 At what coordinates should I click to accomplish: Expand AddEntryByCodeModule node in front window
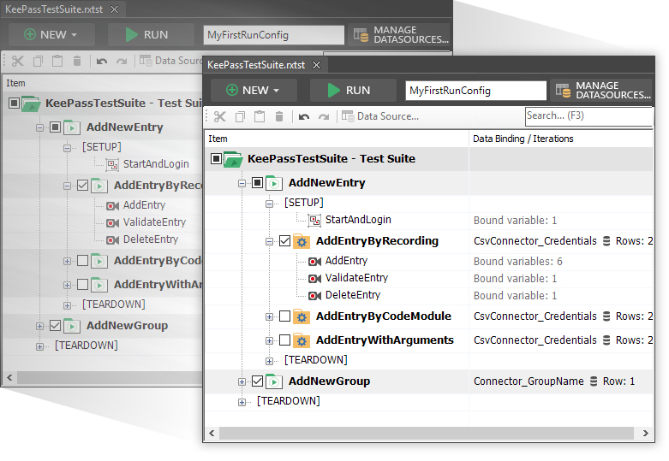coord(269,317)
